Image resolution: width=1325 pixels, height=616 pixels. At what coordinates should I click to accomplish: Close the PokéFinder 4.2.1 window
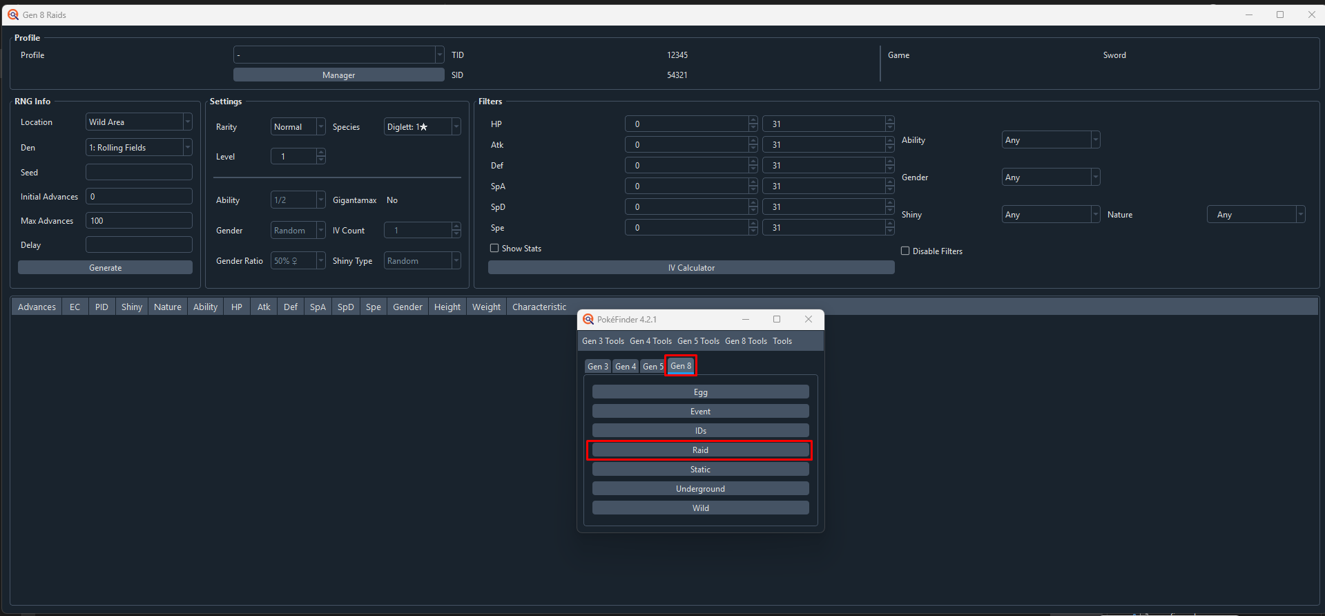(x=809, y=319)
